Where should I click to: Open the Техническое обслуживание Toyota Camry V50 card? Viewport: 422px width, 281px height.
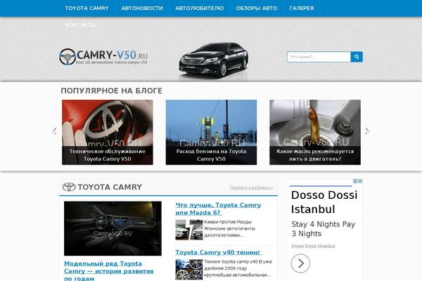click(108, 132)
